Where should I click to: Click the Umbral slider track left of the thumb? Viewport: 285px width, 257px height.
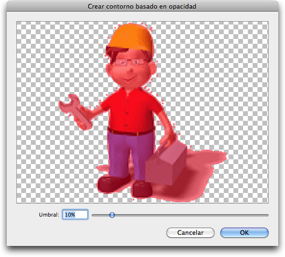pyautogui.click(x=101, y=215)
